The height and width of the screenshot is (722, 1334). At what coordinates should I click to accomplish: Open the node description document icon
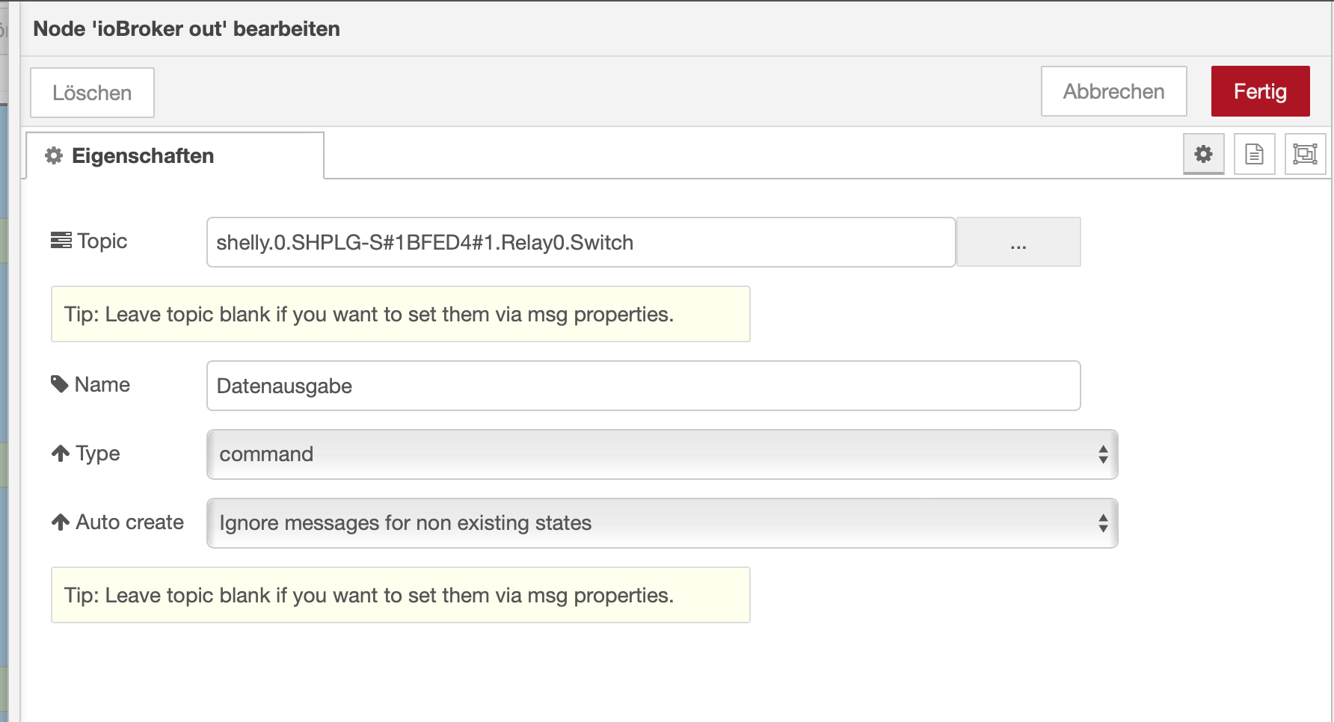pyautogui.click(x=1254, y=154)
